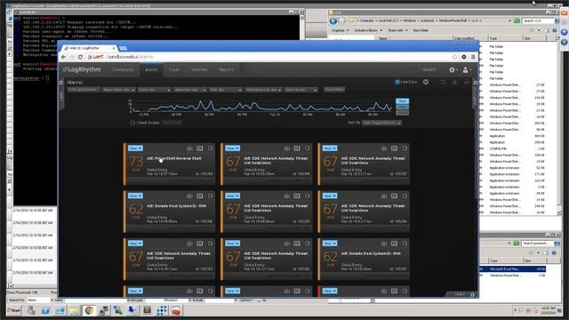Click the back arrow in the Explorer window
The width and height of the screenshot is (569, 320).
pos(333,21)
